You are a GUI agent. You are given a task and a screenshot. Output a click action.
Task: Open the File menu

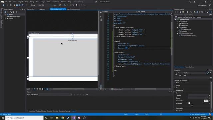point(6,2)
